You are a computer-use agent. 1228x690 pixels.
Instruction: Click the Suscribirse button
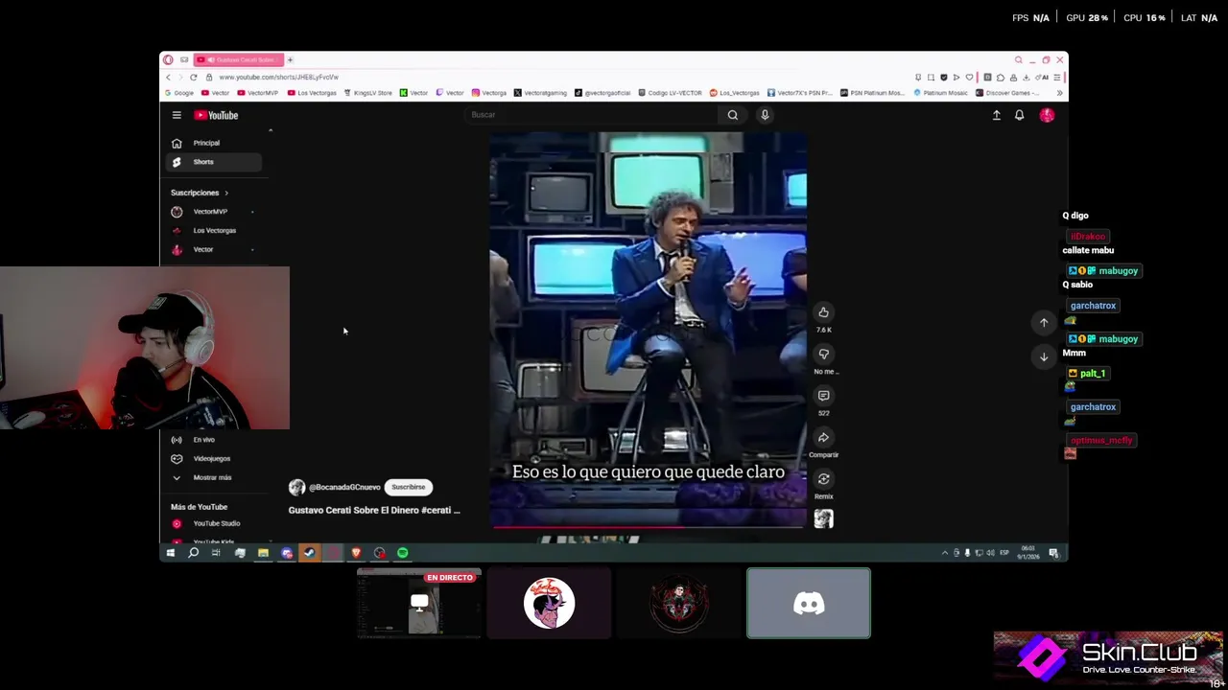coord(409,487)
